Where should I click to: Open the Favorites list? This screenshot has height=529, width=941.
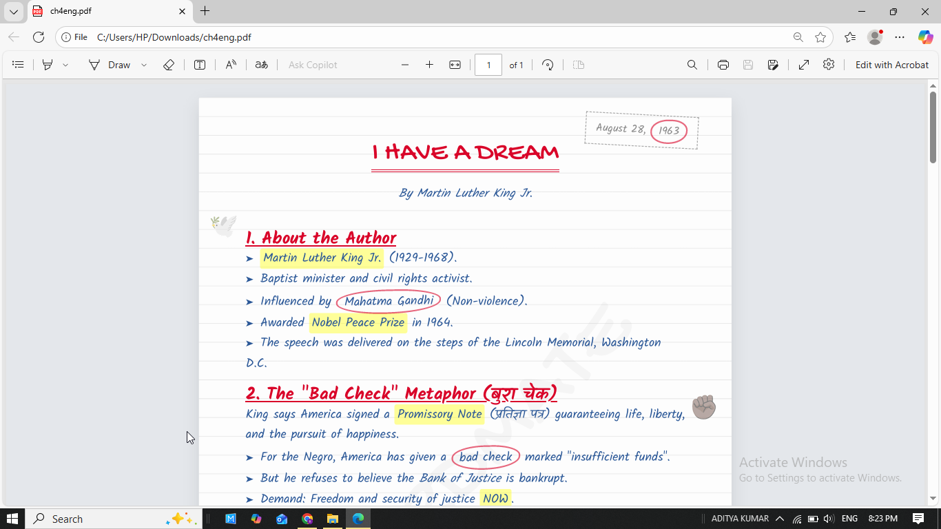(x=850, y=37)
